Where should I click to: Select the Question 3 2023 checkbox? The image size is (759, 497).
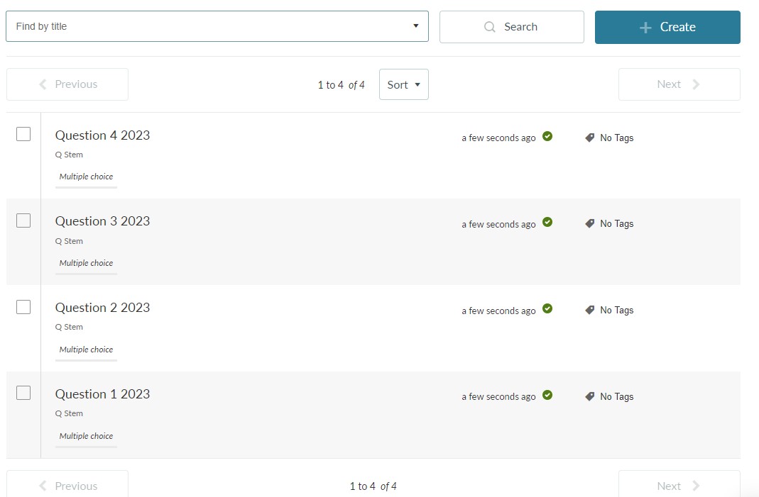tap(23, 220)
